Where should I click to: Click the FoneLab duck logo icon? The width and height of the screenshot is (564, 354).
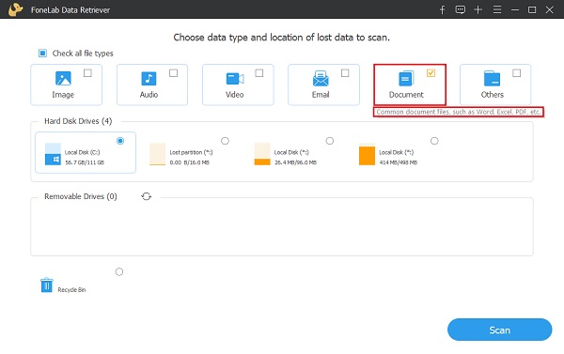(x=15, y=9)
